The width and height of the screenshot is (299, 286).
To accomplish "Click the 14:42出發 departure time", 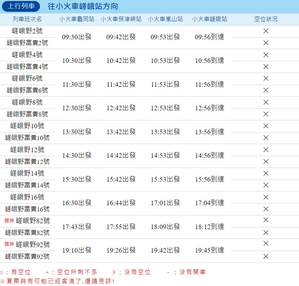I will 121,156.
